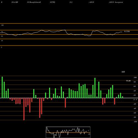Click the tallest red histogram bar near -100
138x138 pixels.
[24, 109]
